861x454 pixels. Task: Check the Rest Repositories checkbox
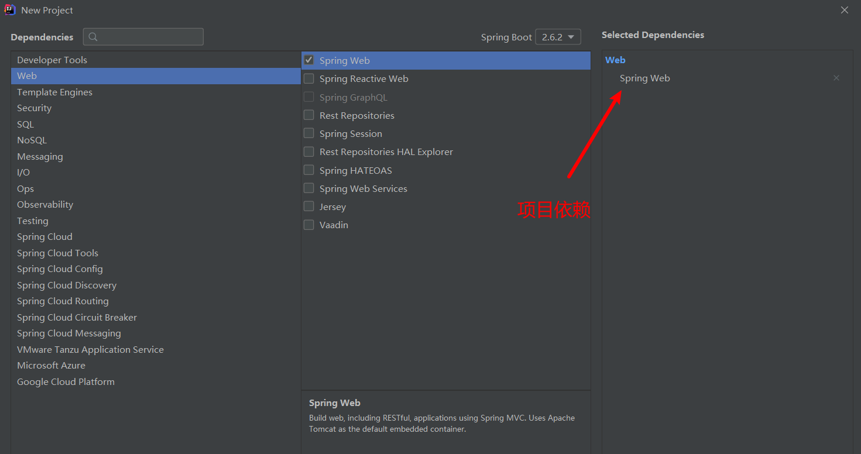308,115
